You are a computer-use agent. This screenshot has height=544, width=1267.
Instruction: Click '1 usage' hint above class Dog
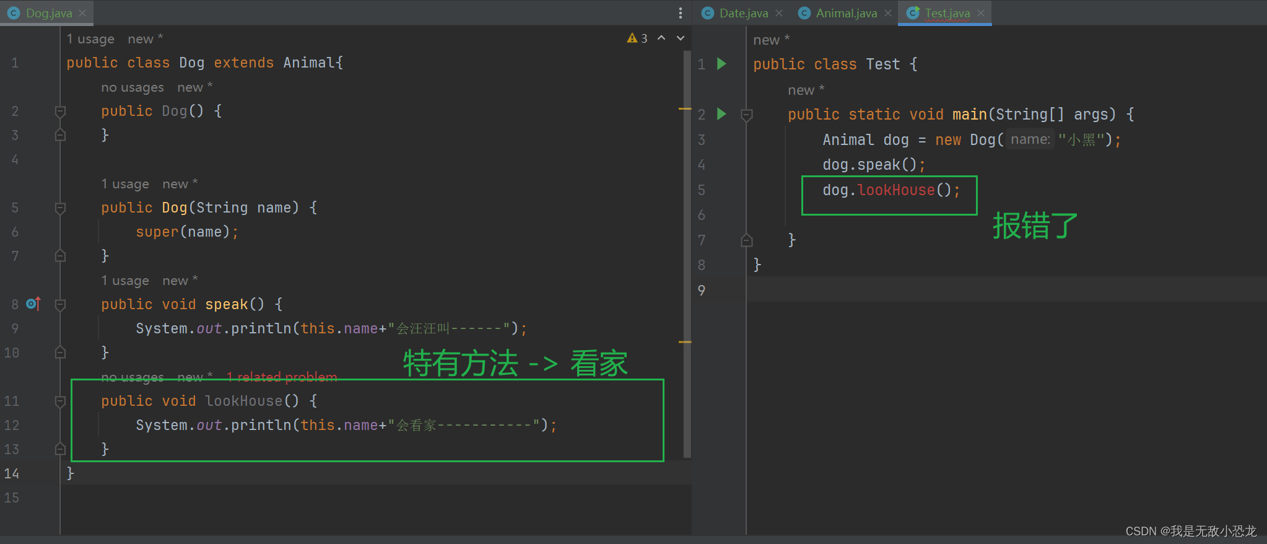[90, 39]
